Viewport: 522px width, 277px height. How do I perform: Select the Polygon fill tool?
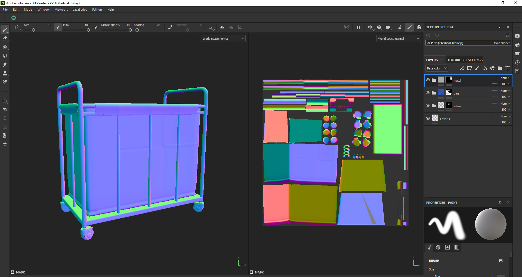tap(5, 56)
